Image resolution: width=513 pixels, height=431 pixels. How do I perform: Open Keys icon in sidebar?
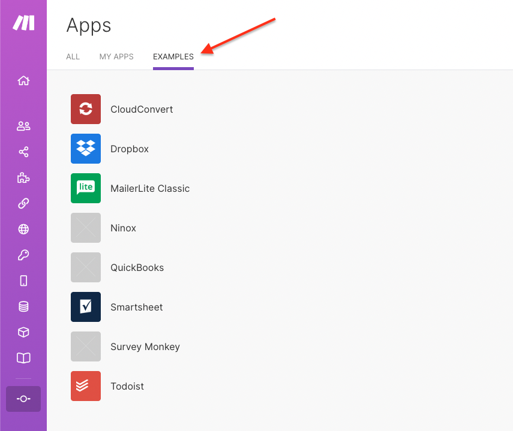tap(23, 255)
